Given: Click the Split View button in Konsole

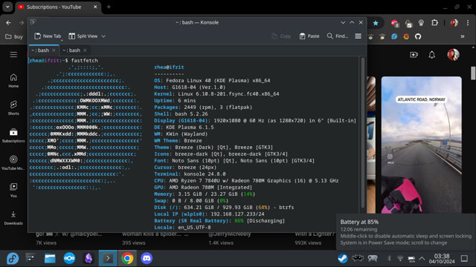Looking at the screenshot, I should coord(83,36).
